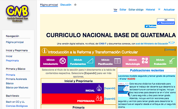Screen dimensions: 178x109
Task: Open the K'iche' lessons publication thumbnail
Action: click(123, 90)
